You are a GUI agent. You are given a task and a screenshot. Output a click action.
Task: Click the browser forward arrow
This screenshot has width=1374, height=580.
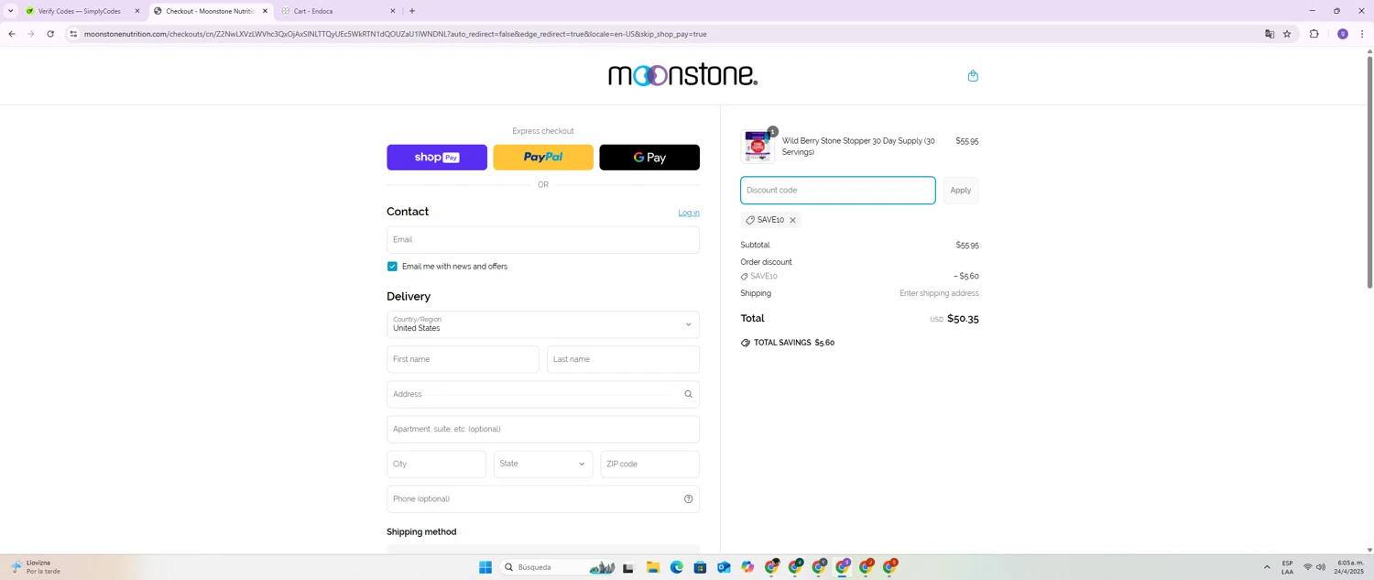(30, 34)
